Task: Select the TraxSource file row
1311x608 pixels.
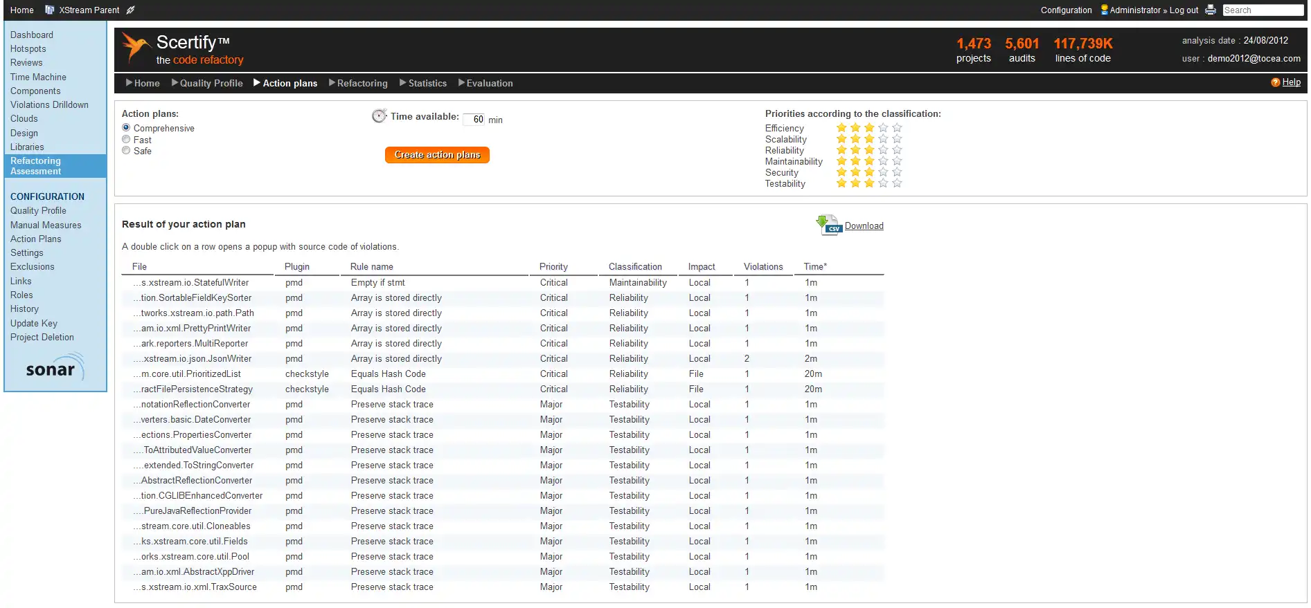Action: tap(503, 587)
